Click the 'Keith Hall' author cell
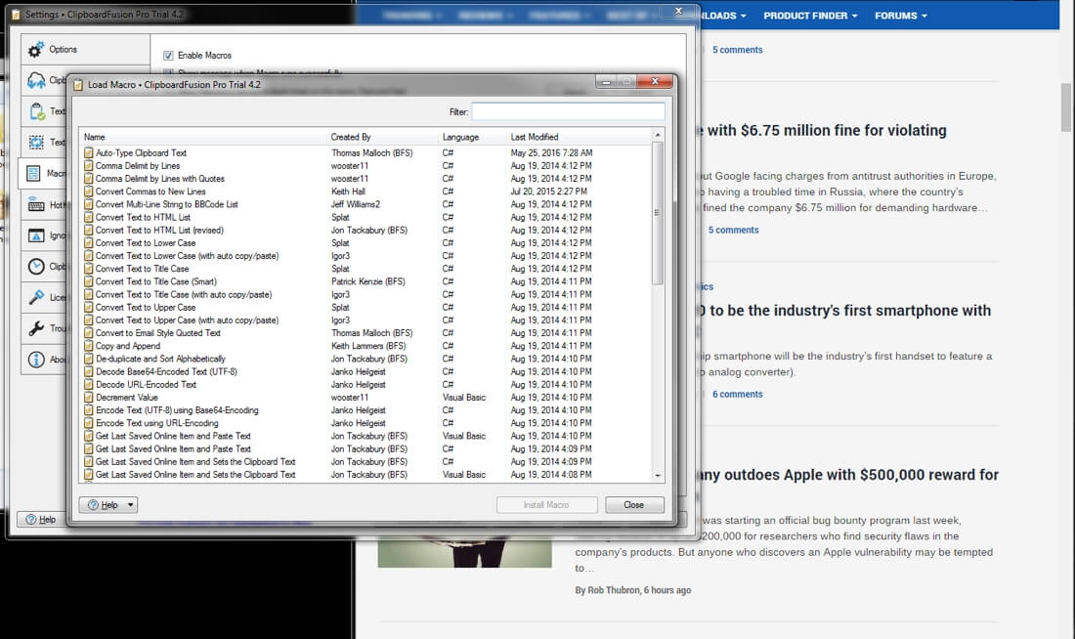Viewport: 1075px width, 639px height. (348, 192)
